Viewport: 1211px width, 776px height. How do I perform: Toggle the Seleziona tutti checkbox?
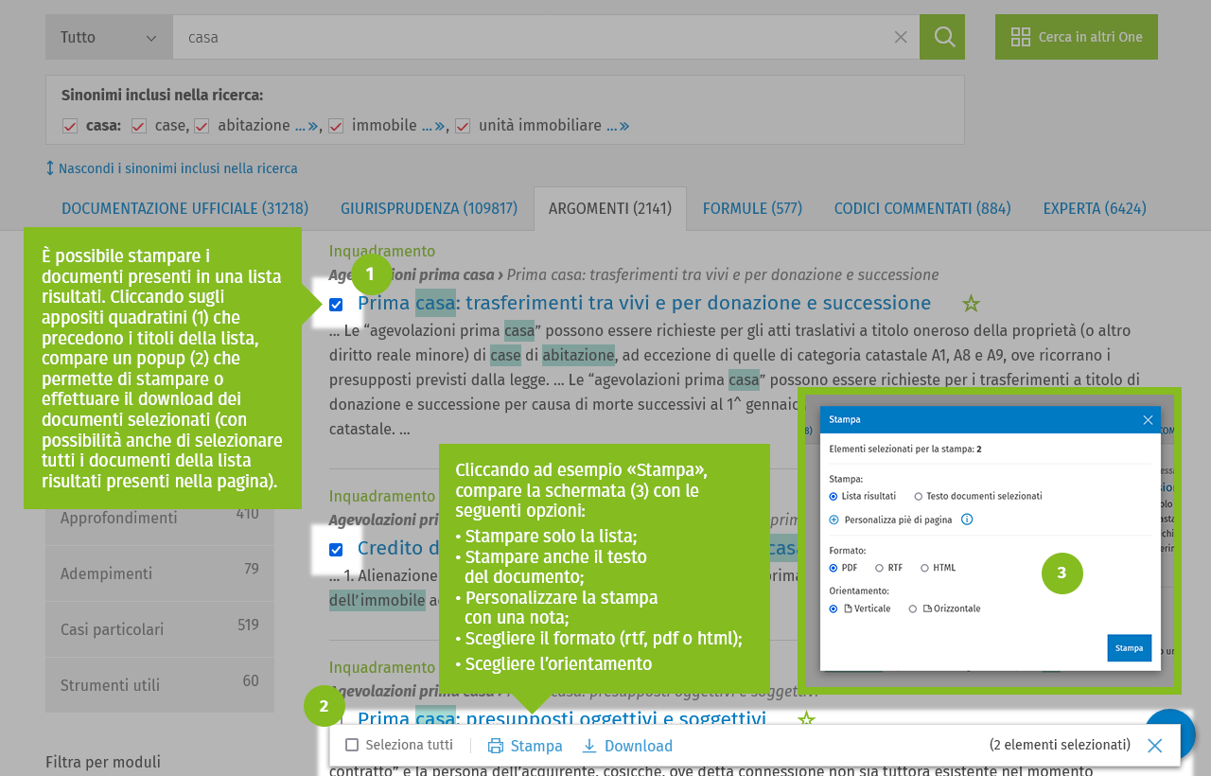click(x=352, y=745)
